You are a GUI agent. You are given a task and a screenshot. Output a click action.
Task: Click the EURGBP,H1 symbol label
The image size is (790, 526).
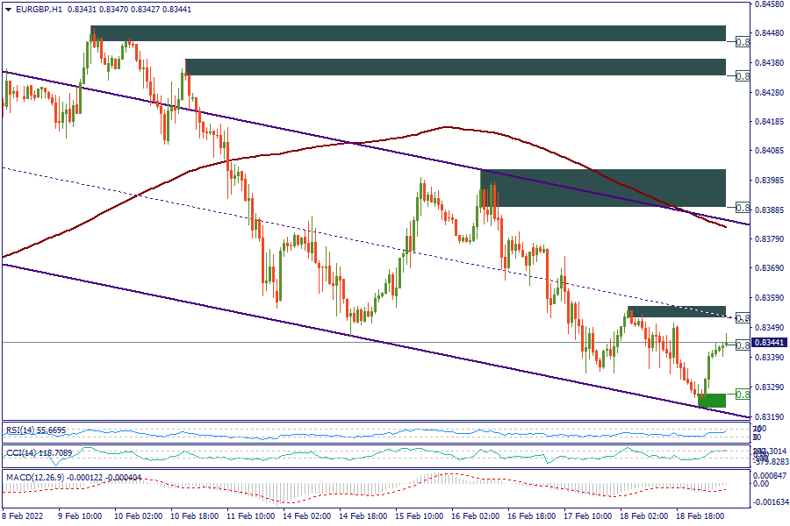tap(39, 9)
